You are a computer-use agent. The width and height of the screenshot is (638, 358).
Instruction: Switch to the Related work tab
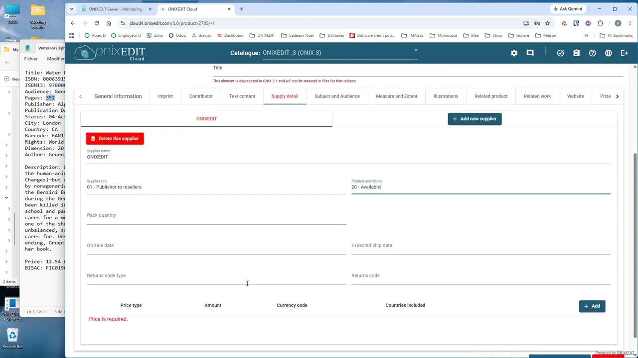click(537, 96)
